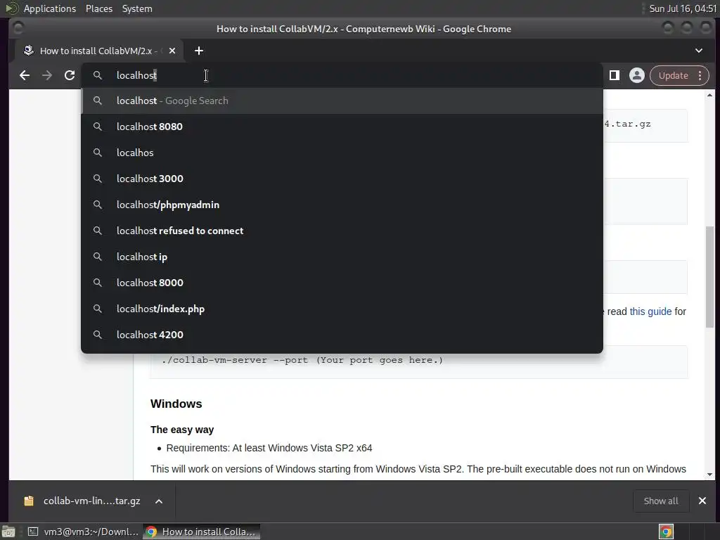720x540 pixels.
Task: Click the clock Sun Jul 16, 04:51
Action: point(683,8)
